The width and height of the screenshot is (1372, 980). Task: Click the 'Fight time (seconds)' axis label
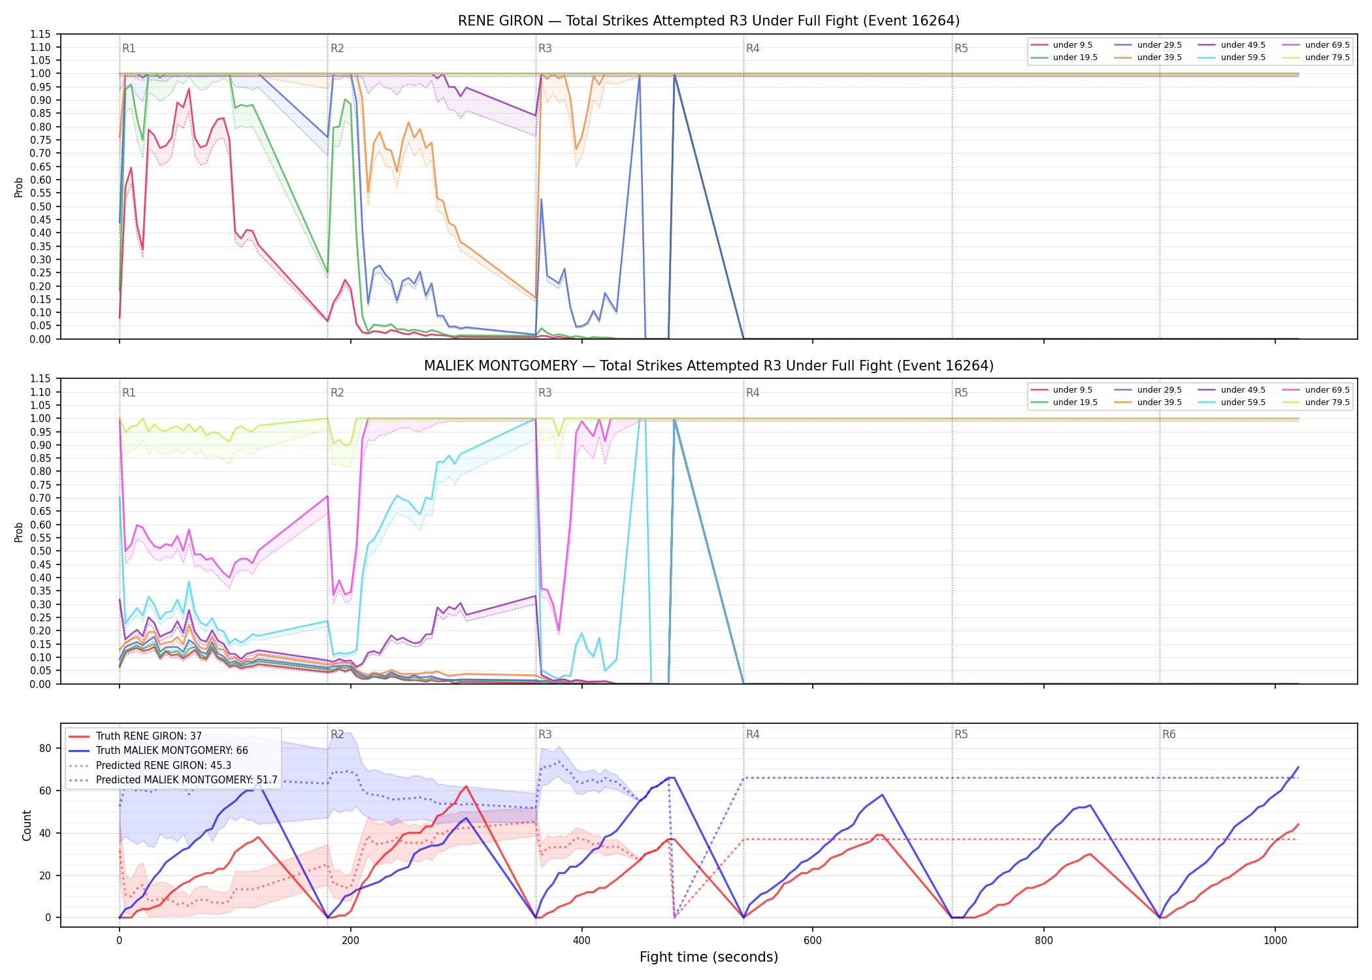pyautogui.click(x=709, y=957)
